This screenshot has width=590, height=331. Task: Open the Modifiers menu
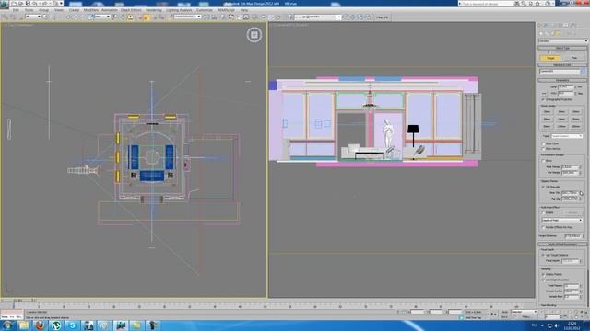click(x=91, y=10)
